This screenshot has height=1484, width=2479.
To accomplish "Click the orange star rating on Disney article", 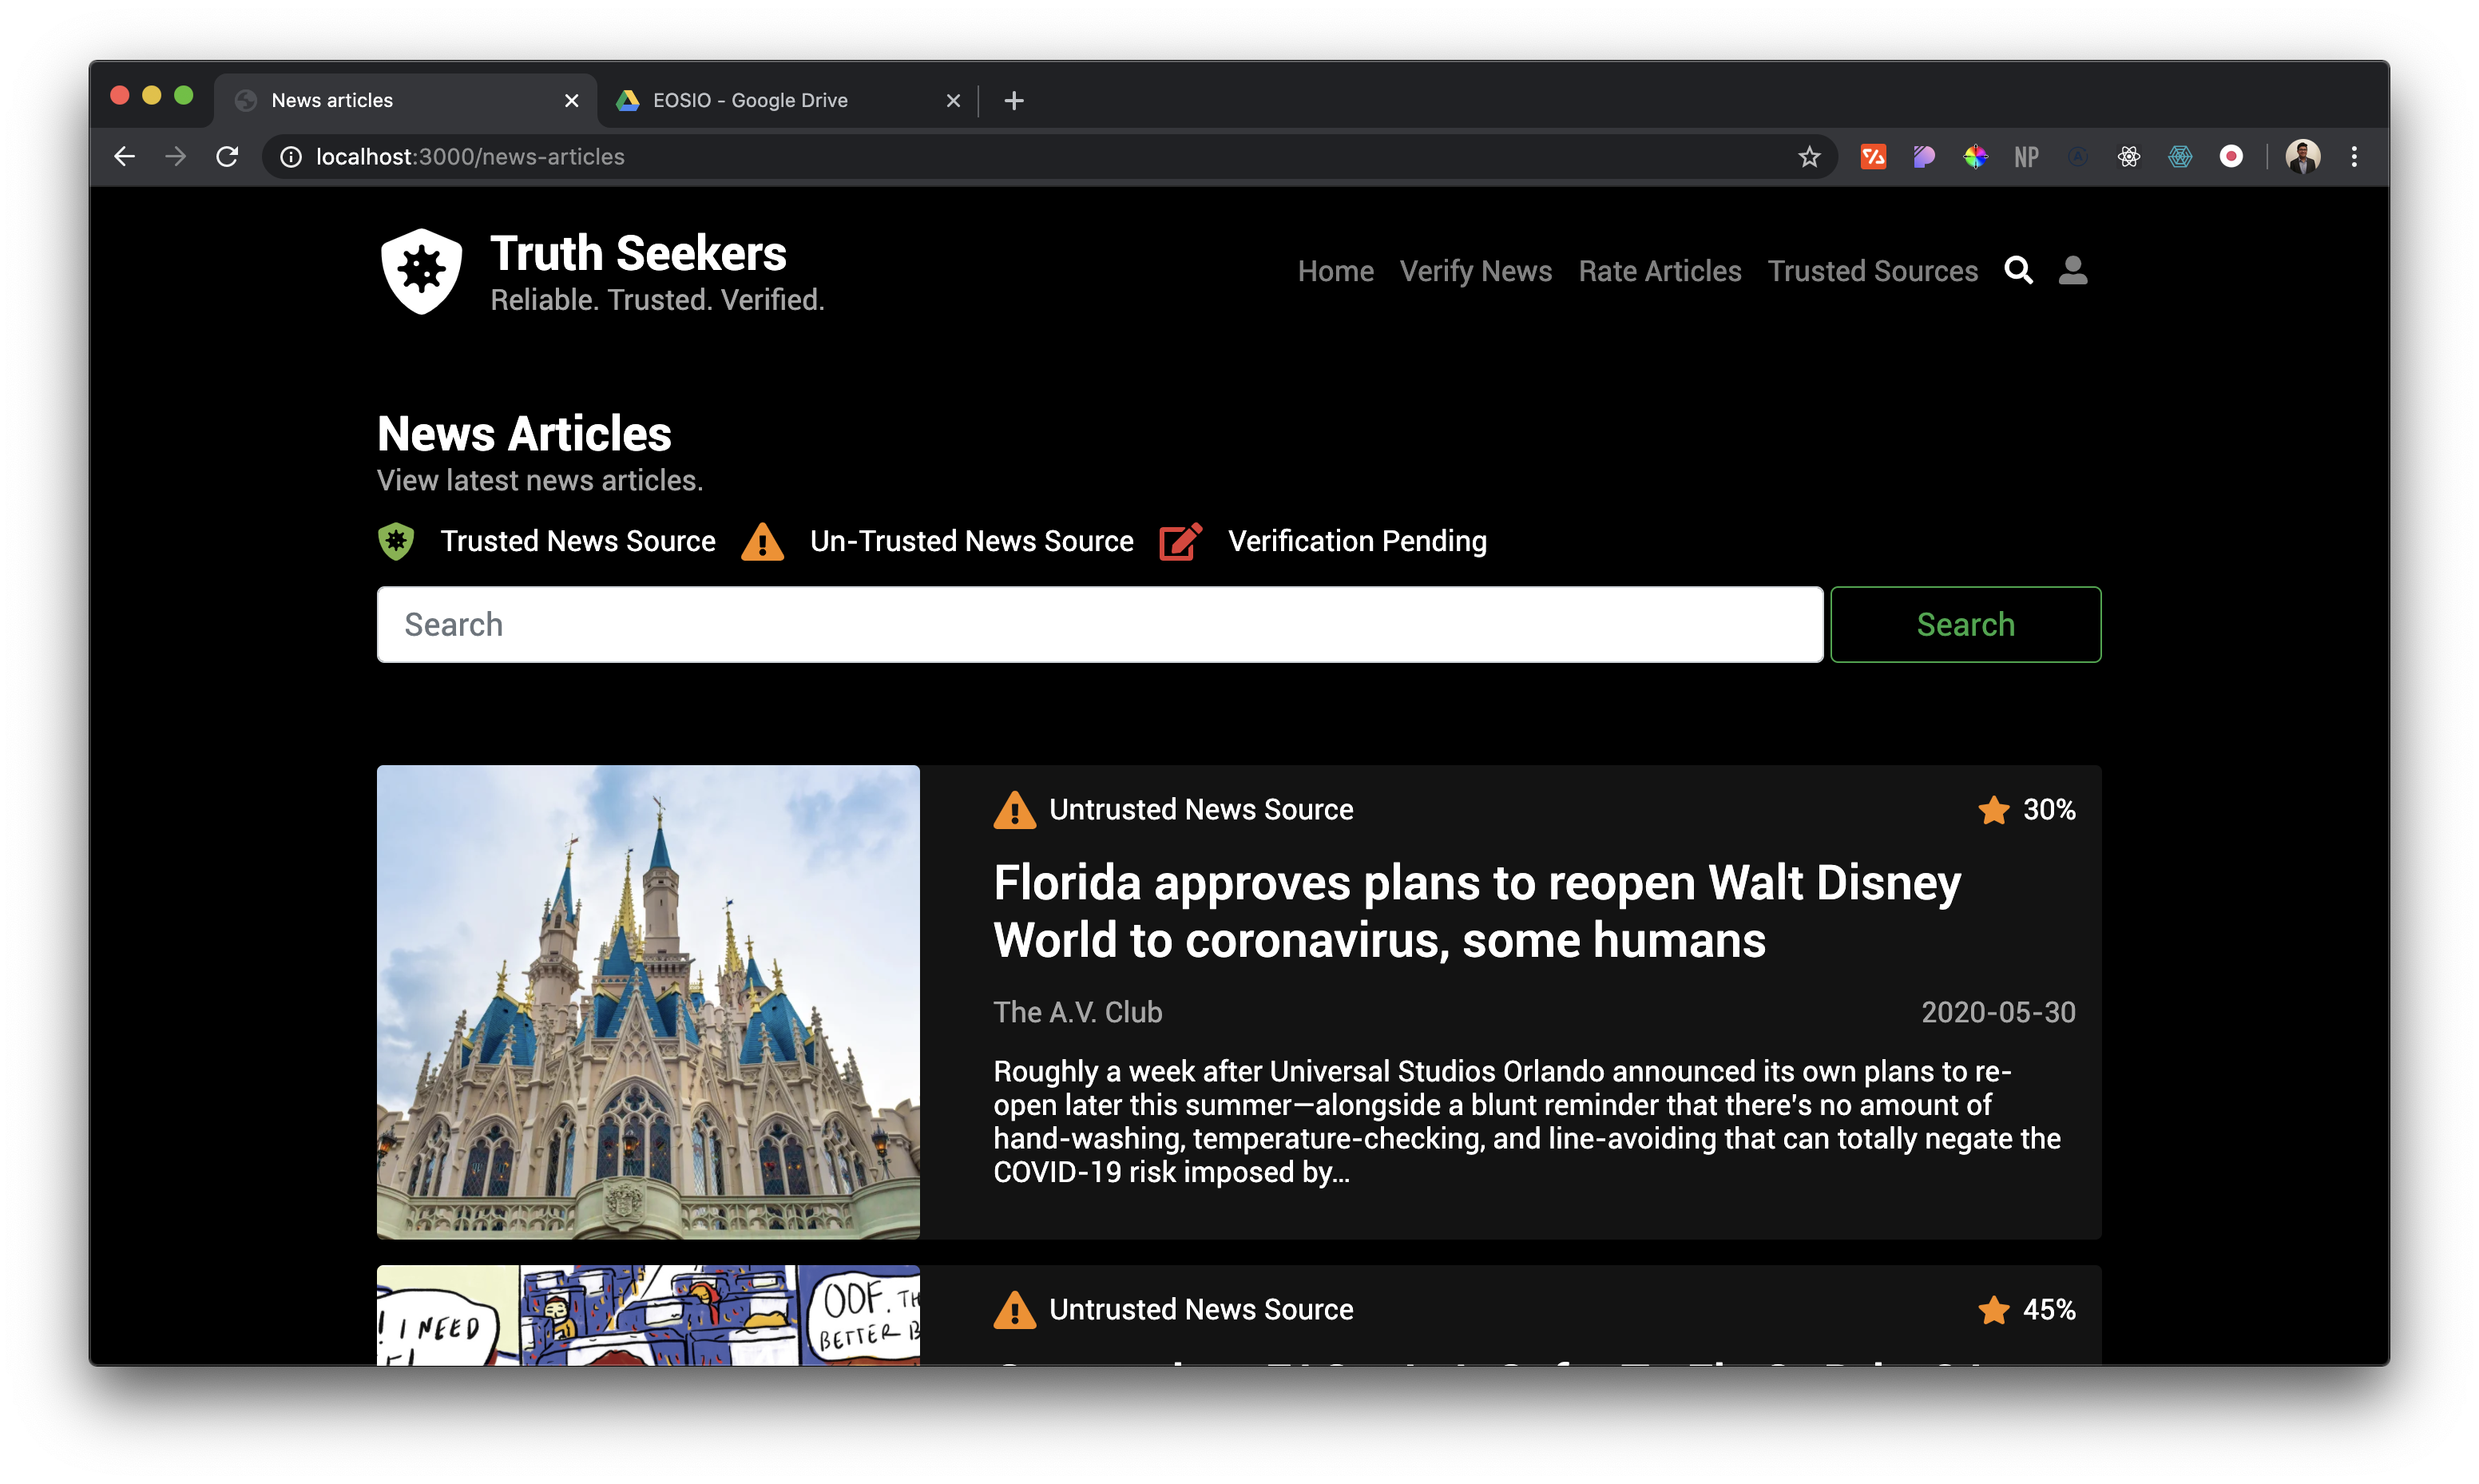I will (x=1993, y=809).
